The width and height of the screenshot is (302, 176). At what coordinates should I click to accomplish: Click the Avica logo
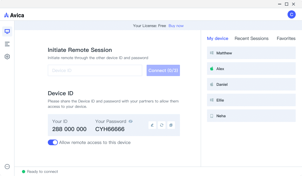14,15
